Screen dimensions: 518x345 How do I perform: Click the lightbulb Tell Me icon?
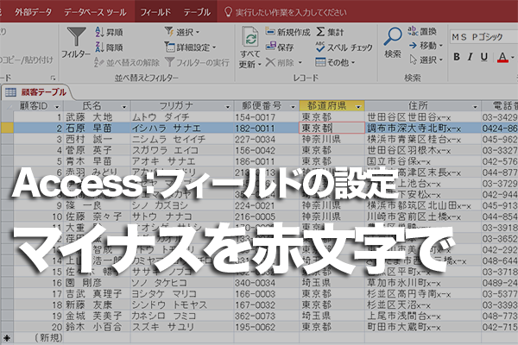click(228, 12)
